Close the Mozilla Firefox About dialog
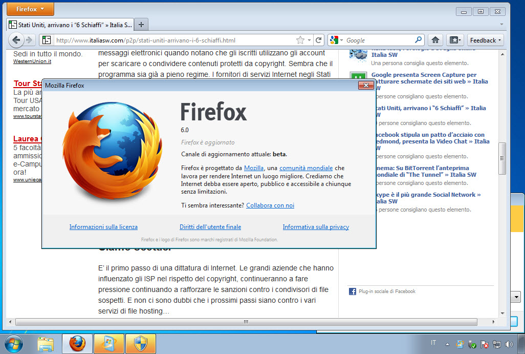 (366, 85)
